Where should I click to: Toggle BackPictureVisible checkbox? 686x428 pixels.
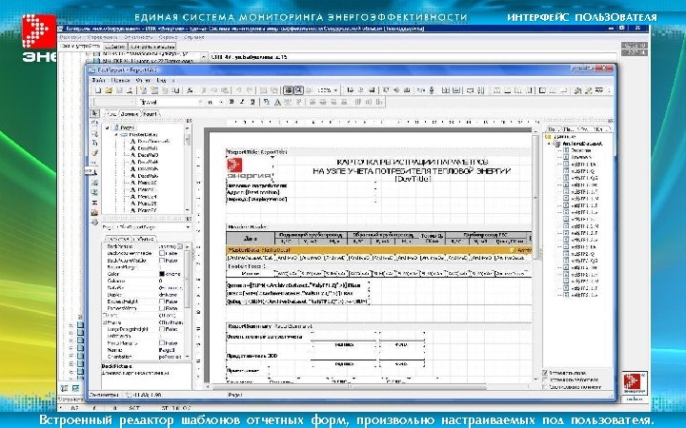pyautogui.click(x=162, y=261)
